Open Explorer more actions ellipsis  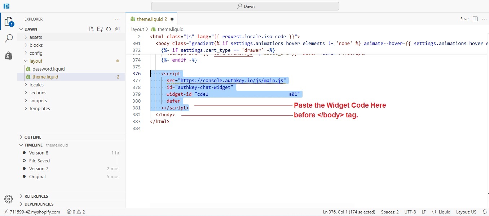(x=117, y=19)
